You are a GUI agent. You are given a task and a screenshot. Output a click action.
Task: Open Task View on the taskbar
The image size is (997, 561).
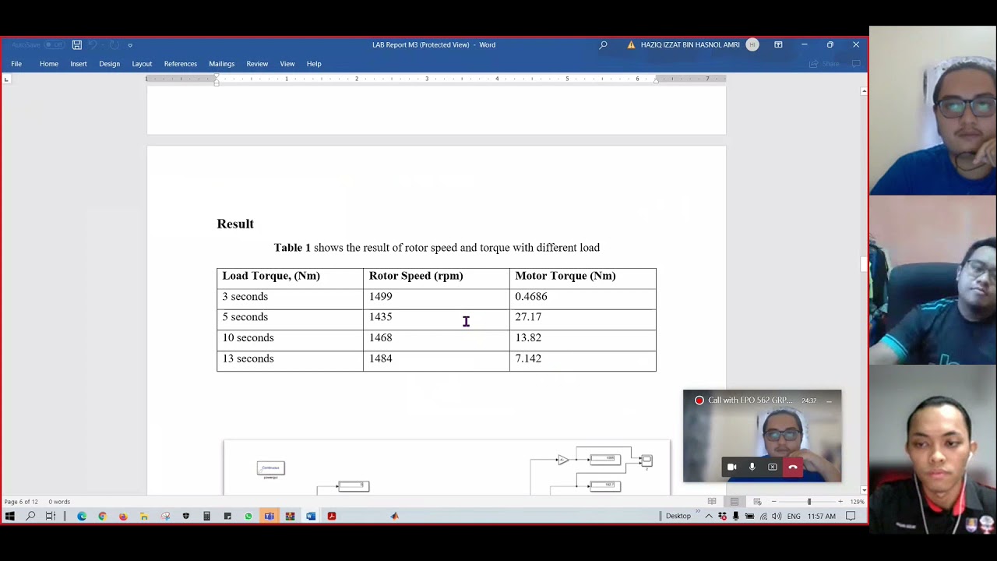coord(51,516)
